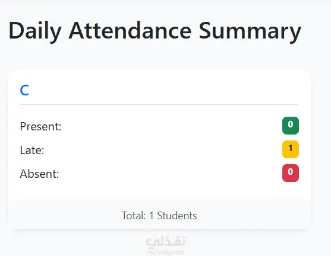Viewport: 331px width, 256px height.
Task: Click the white class card body
Action: coord(159,135)
